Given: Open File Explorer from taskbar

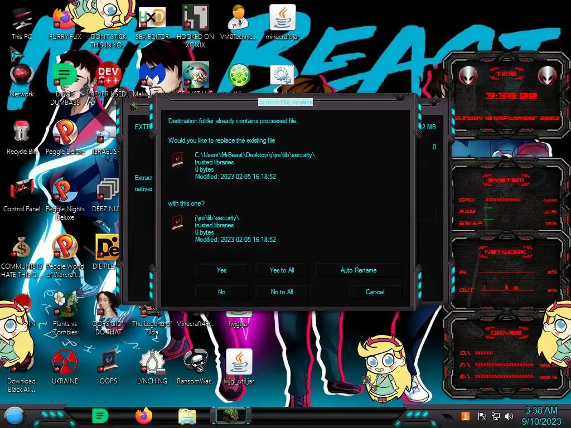Looking at the screenshot, I should coord(187,416).
